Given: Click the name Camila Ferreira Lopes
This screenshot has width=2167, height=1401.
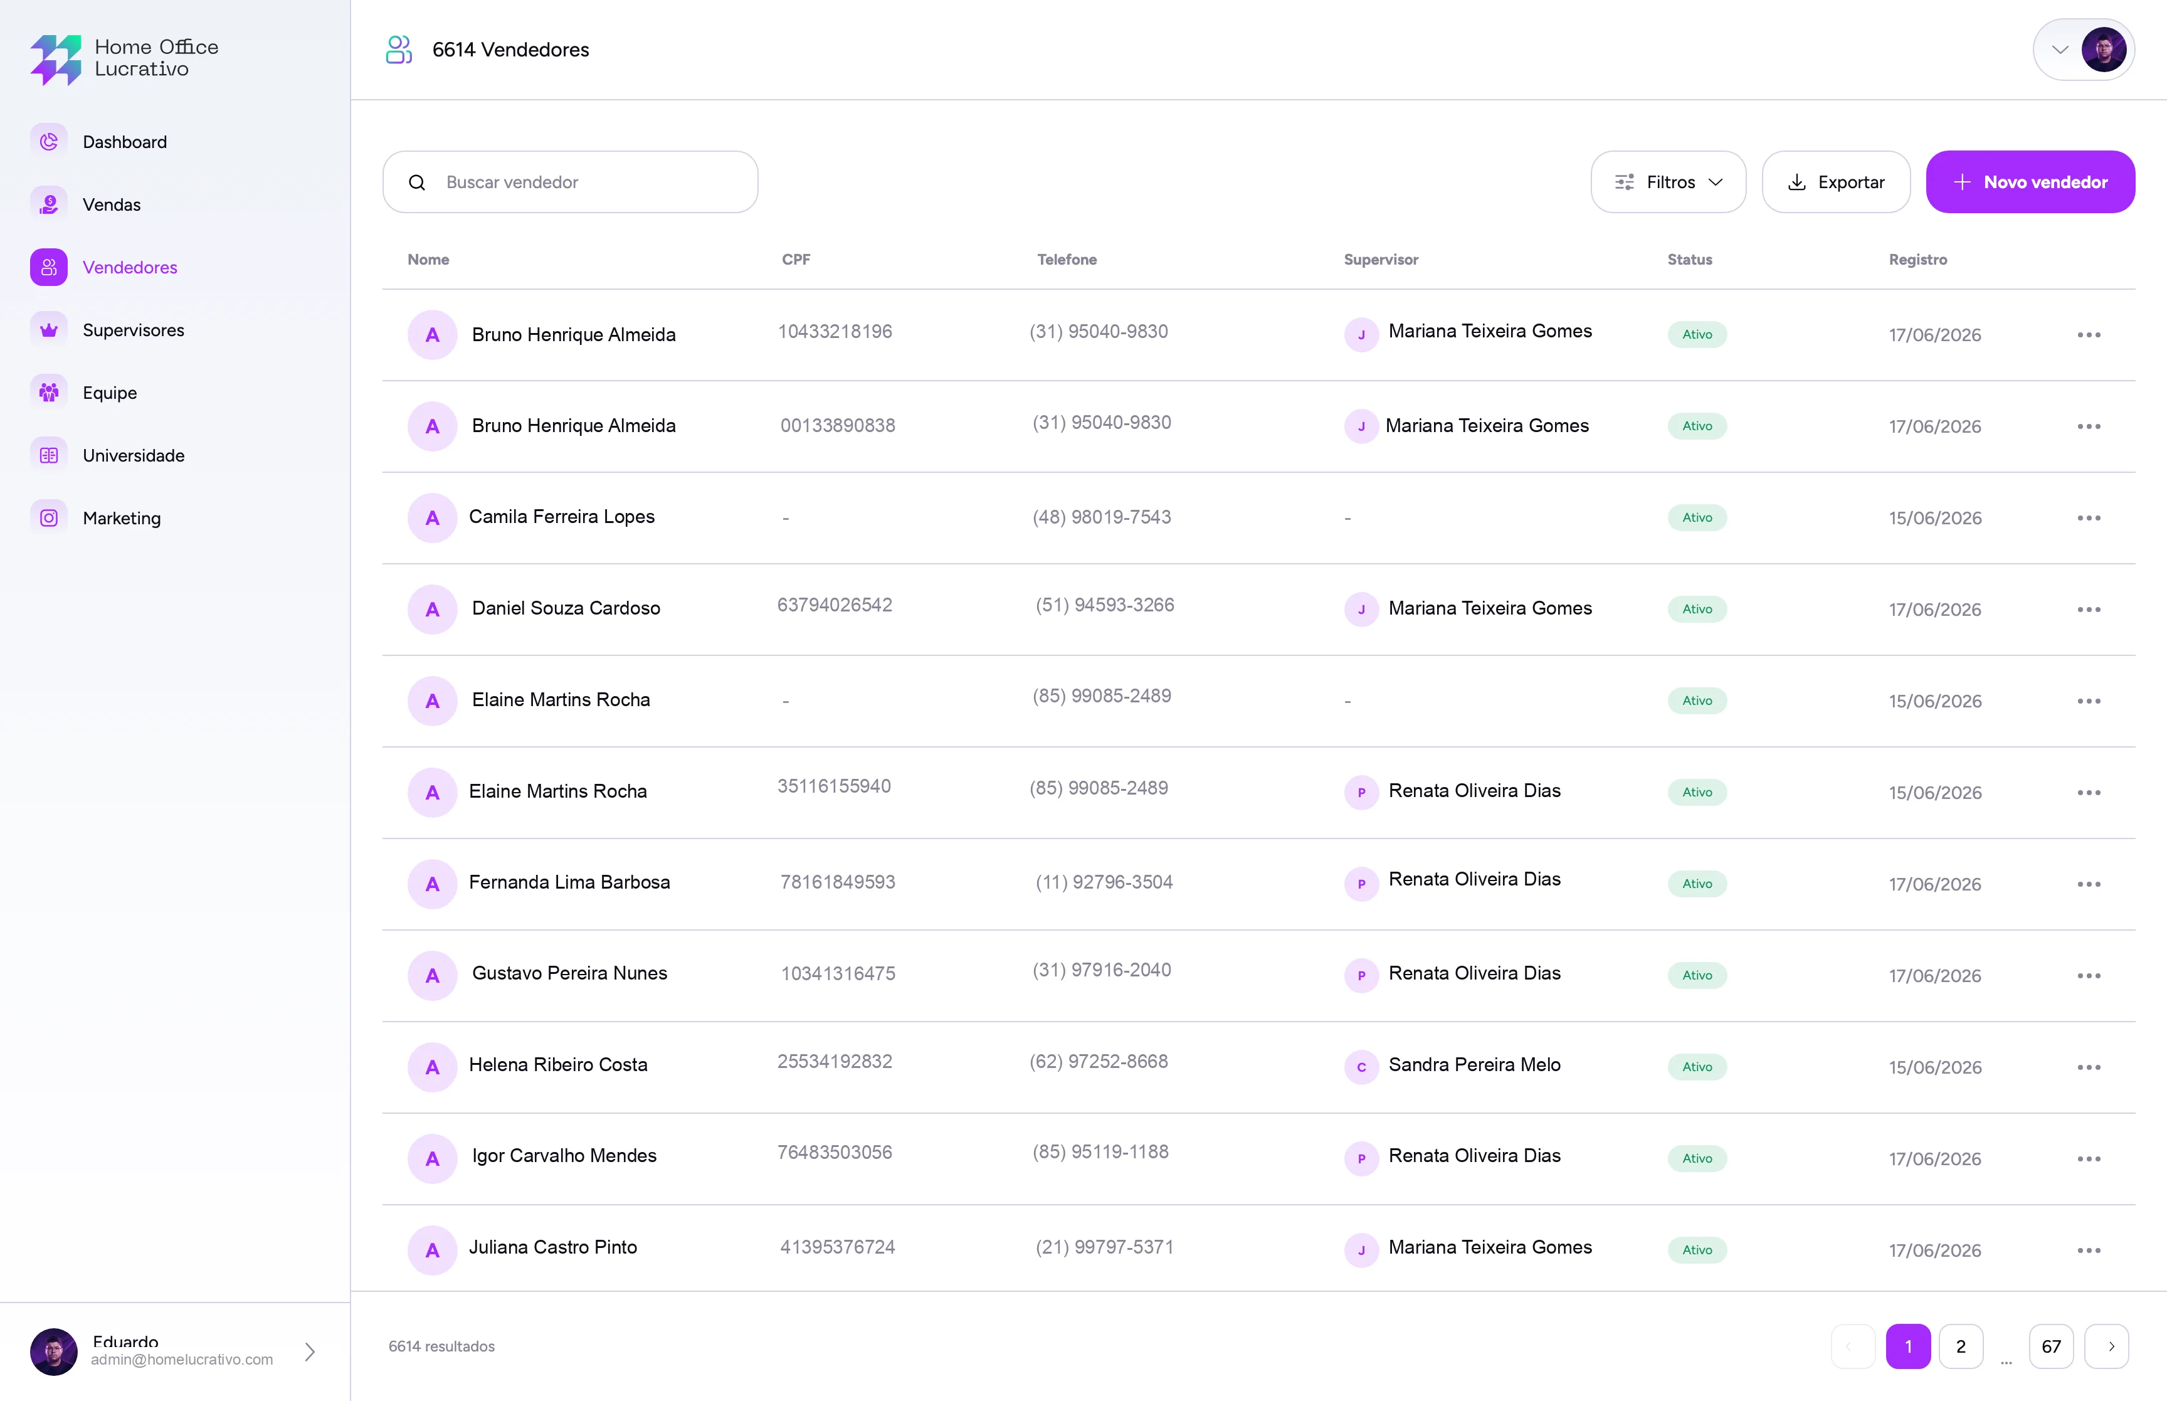Looking at the screenshot, I should [562, 517].
